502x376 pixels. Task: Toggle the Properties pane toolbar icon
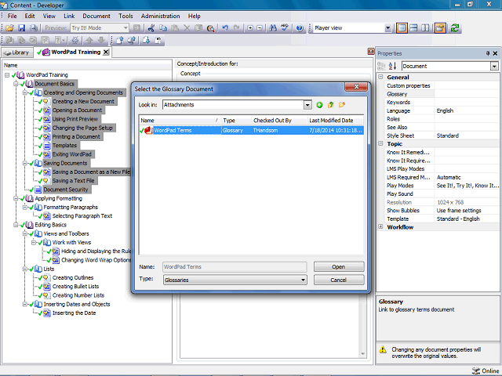click(x=440, y=28)
